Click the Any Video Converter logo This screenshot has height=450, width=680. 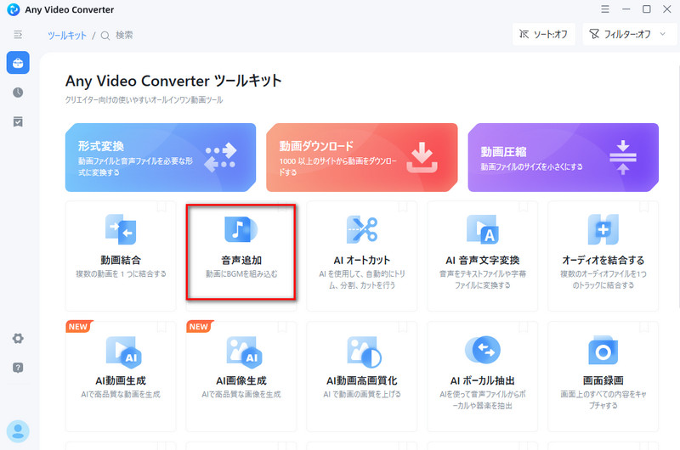14,9
